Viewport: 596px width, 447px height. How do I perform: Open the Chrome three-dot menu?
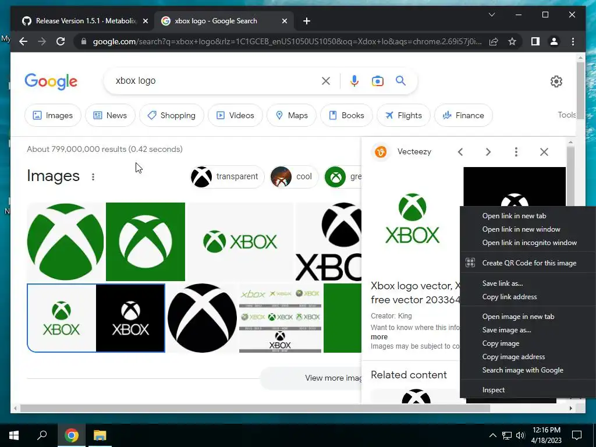(573, 41)
